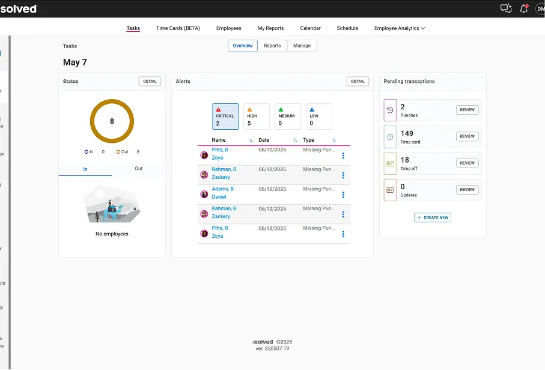Review the 0 pending Updates
This screenshot has width=545, height=370.
[467, 190]
